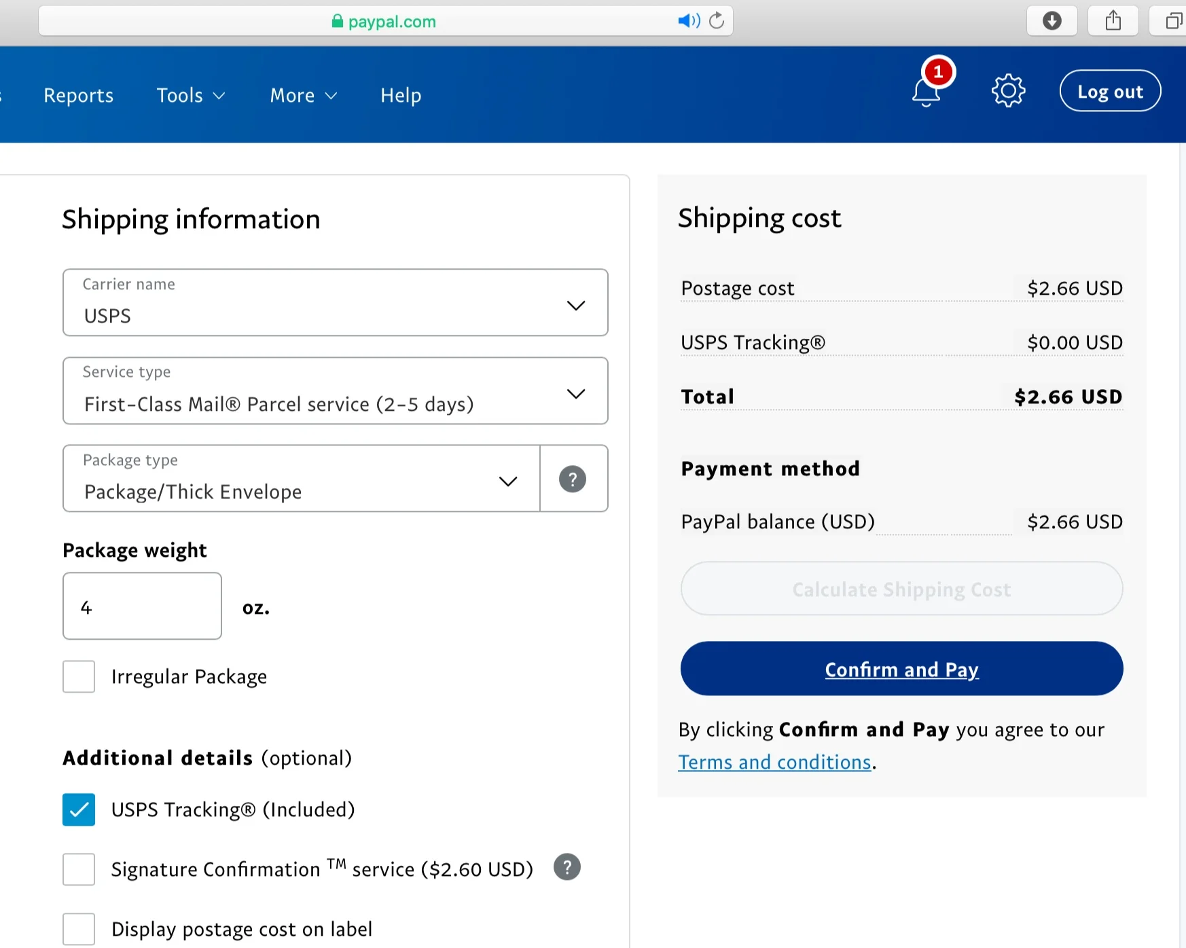Image resolution: width=1186 pixels, height=948 pixels.
Task: Reload the page with refresh icon
Action: [717, 21]
